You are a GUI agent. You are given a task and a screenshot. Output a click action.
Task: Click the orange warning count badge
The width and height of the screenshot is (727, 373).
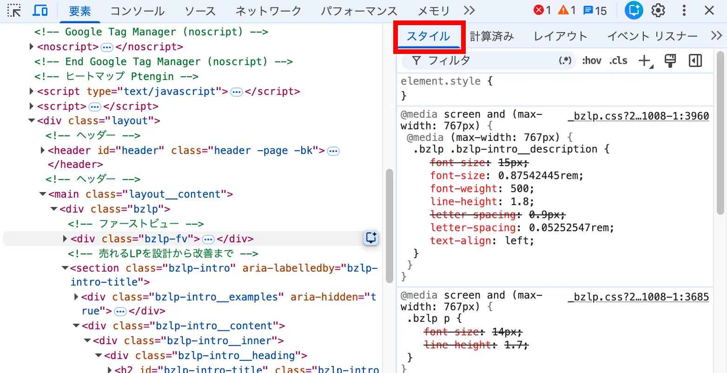[x=567, y=10]
